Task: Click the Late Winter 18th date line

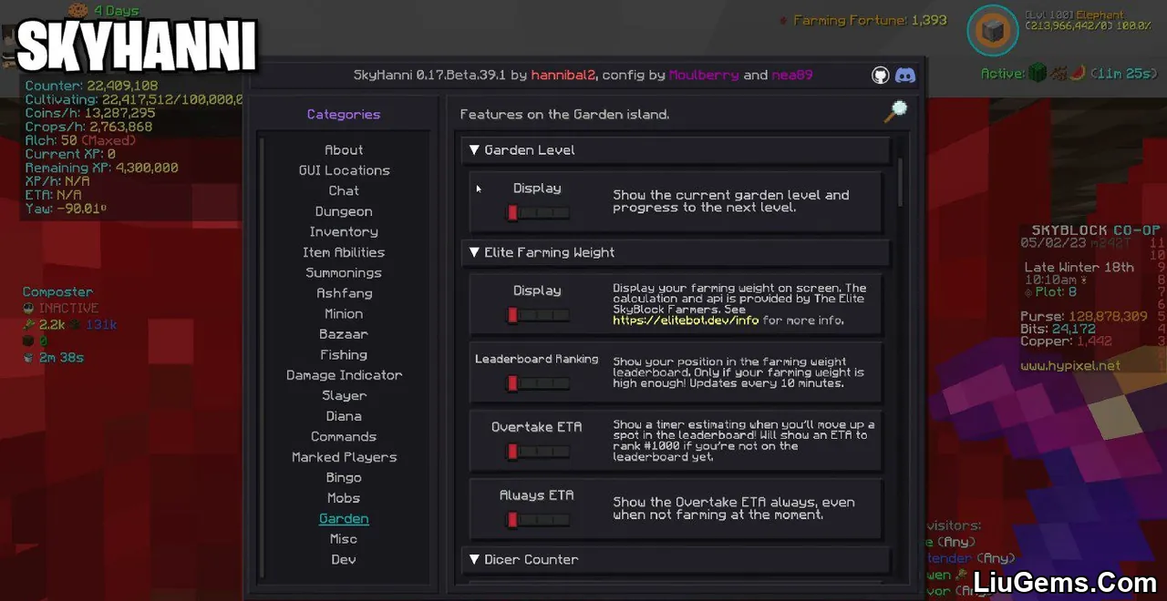Action: (1079, 268)
